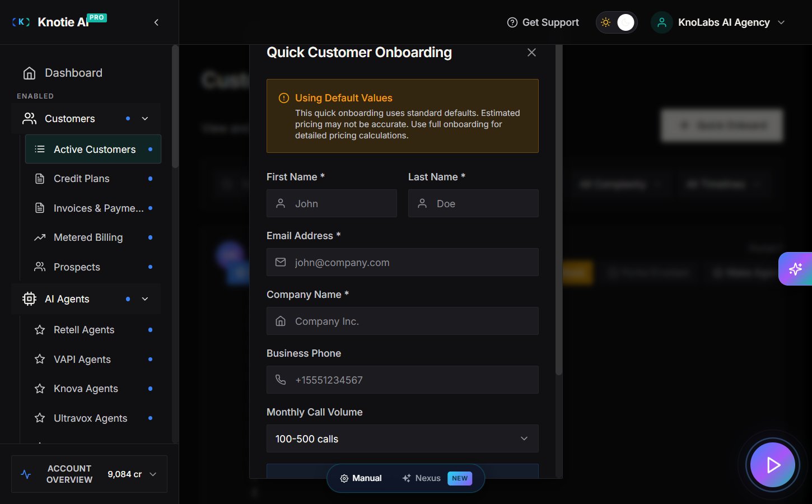The height and width of the screenshot is (504, 812).
Task: Click the Business Phone input field
Action: 403,380
